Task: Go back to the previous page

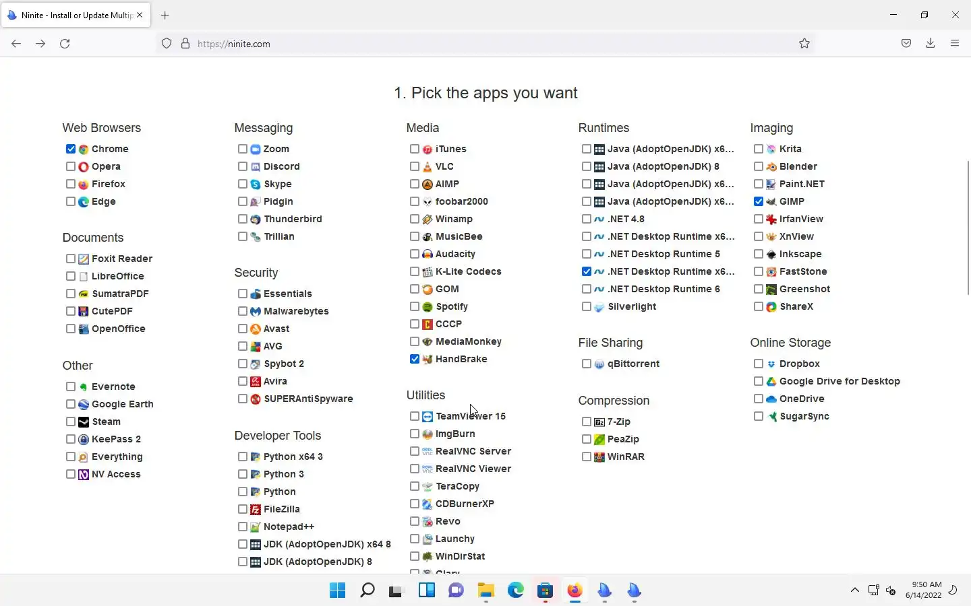Action: pos(16,44)
